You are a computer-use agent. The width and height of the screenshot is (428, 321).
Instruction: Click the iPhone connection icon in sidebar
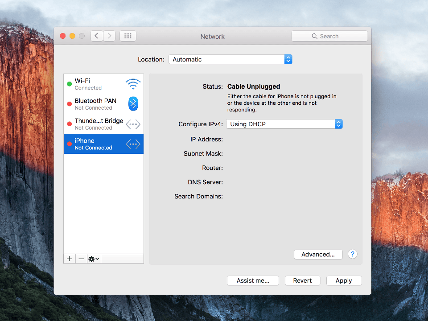click(x=132, y=144)
